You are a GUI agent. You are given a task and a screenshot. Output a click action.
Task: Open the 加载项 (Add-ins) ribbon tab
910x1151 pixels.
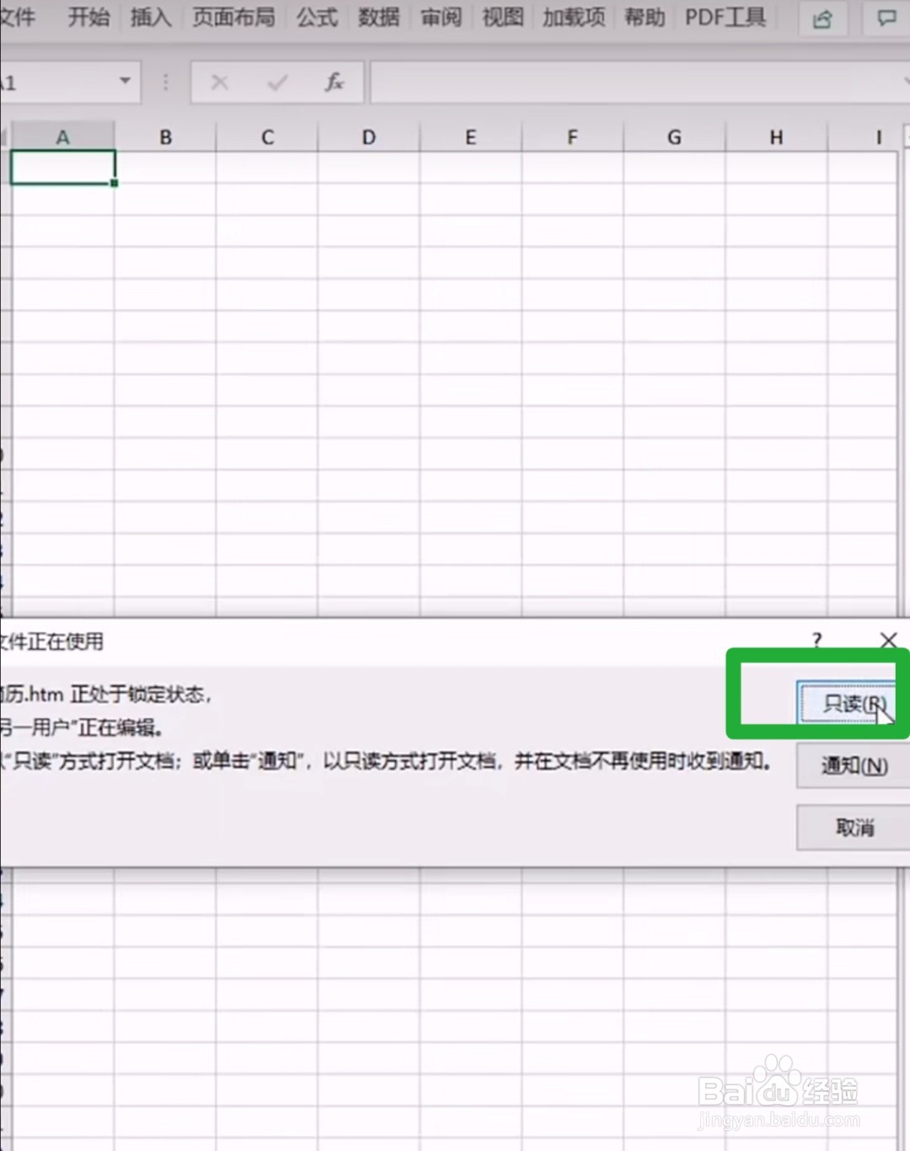click(x=573, y=17)
